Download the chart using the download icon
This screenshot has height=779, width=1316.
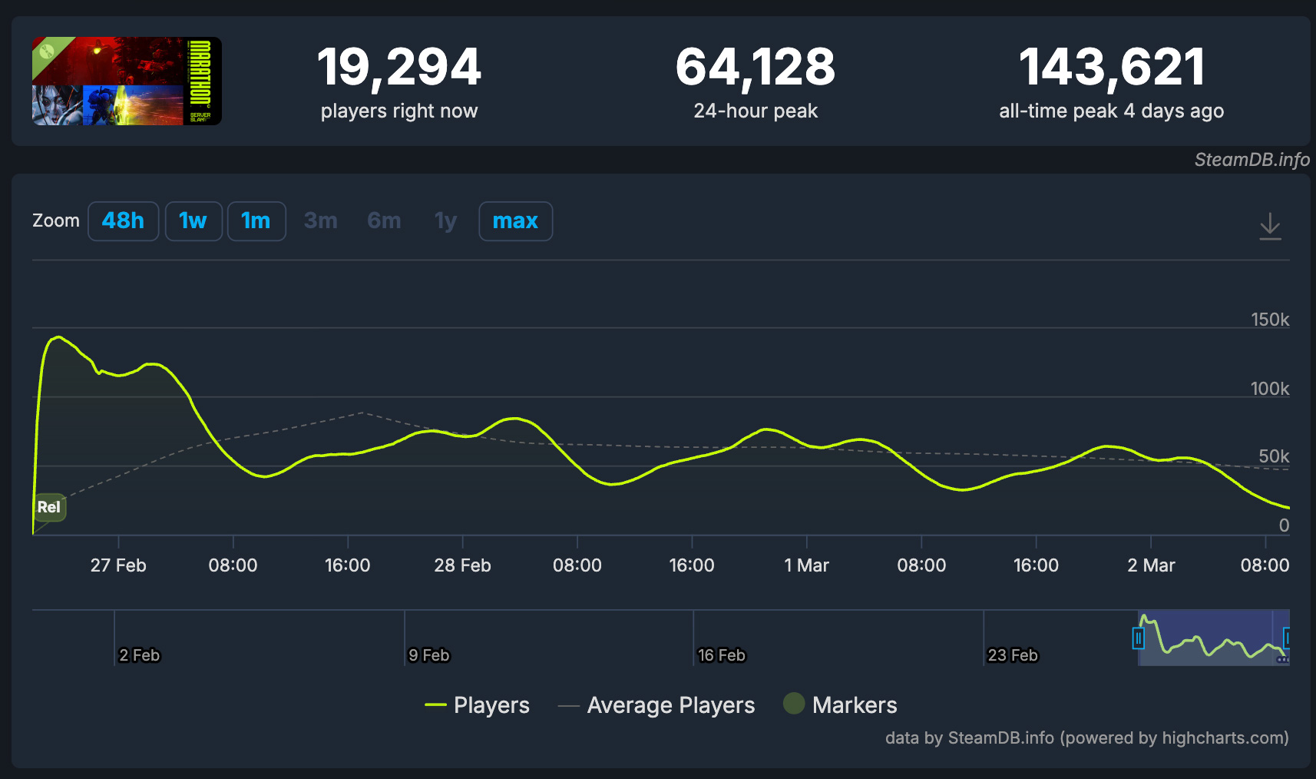(1270, 226)
